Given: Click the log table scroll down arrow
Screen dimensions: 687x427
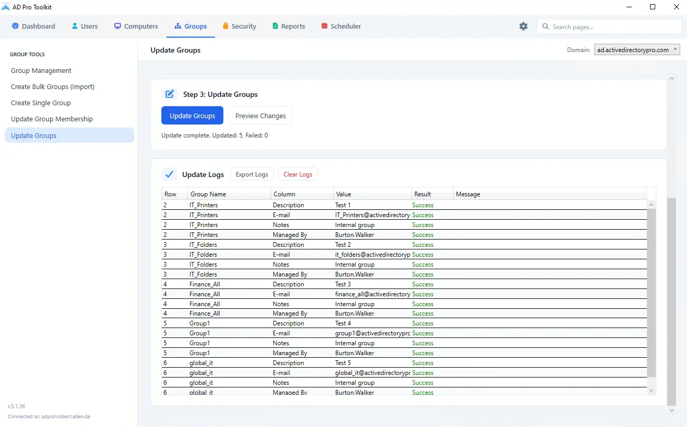Looking at the screenshot, I should (x=651, y=390).
